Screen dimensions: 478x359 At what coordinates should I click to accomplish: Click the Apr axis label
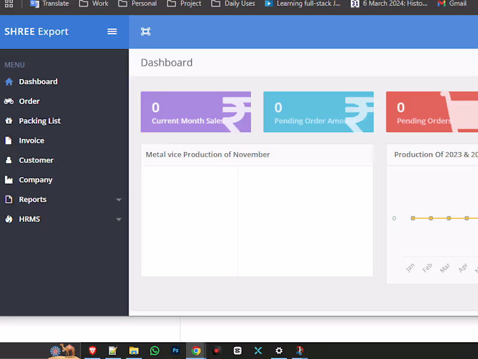[x=462, y=267]
